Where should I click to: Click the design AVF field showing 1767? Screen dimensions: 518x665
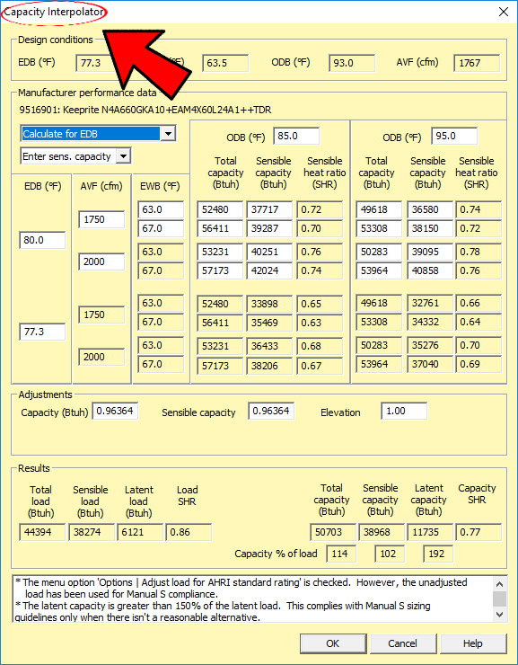click(x=477, y=63)
